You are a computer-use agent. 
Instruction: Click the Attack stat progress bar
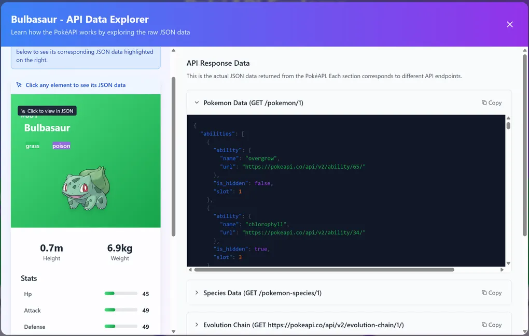click(121, 310)
